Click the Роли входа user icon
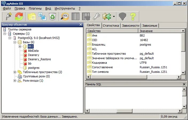This screenshot has height=120, width=188. [20, 81]
